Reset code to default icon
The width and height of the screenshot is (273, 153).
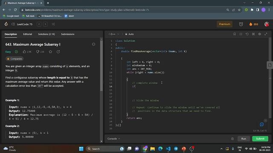pyautogui.click(x=247, y=34)
